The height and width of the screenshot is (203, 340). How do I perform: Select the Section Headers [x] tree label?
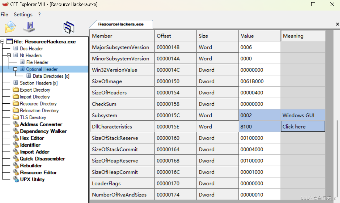(39, 83)
